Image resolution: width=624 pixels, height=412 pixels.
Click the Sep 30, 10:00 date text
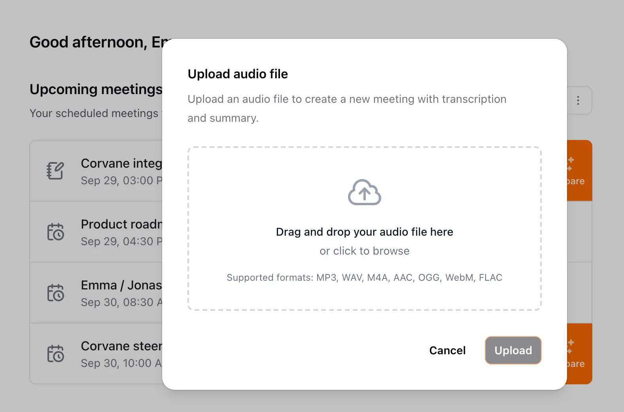[121, 363]
